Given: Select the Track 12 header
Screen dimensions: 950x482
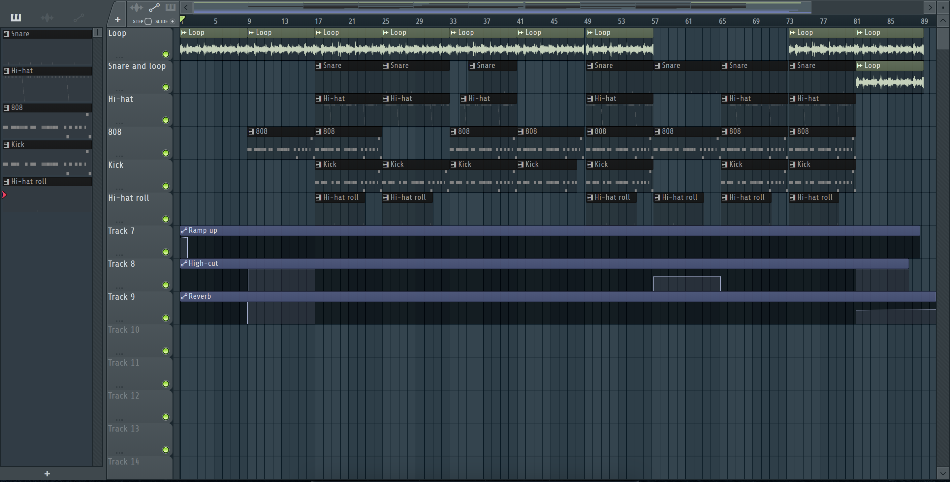Looking at the screenshot, I should pyautogui.click(x=140, y=407).
